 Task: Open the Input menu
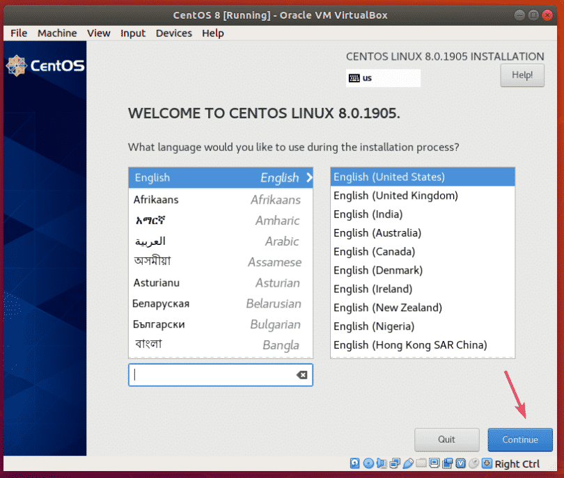(132, 33)
